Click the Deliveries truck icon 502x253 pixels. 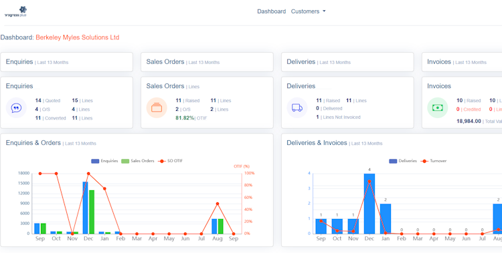(297, 108)
